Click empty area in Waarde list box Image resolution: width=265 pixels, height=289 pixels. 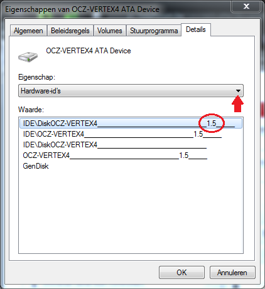click(x=131, y=211)
